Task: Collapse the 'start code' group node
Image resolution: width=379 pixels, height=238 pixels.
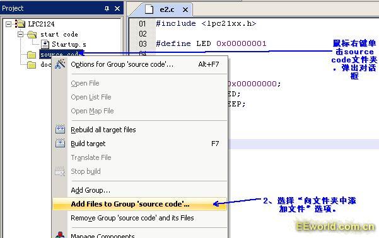Action: coord(21,34)
